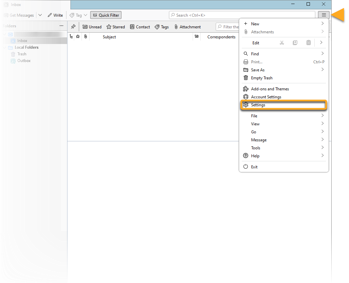Open Account Settings menu entry
The height and width of the screenshot is (283, 349).
pos(266,97)
